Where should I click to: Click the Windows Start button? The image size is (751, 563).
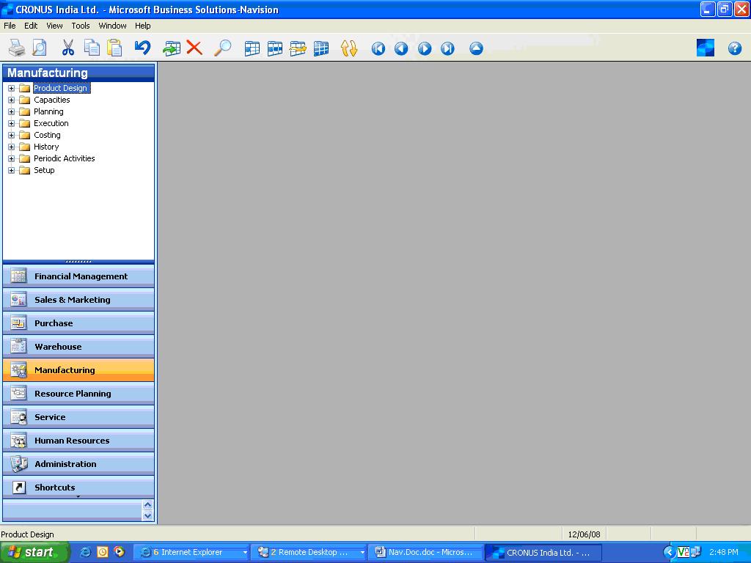pos(34,552)
